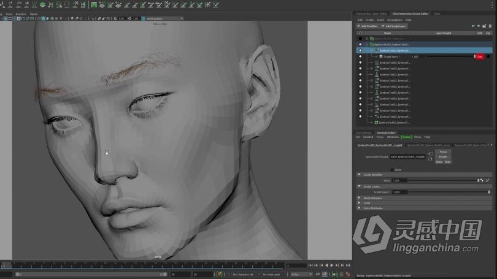The image size is (497, 279).
Task: Expand the Node Behavior section
Action: 359,198
